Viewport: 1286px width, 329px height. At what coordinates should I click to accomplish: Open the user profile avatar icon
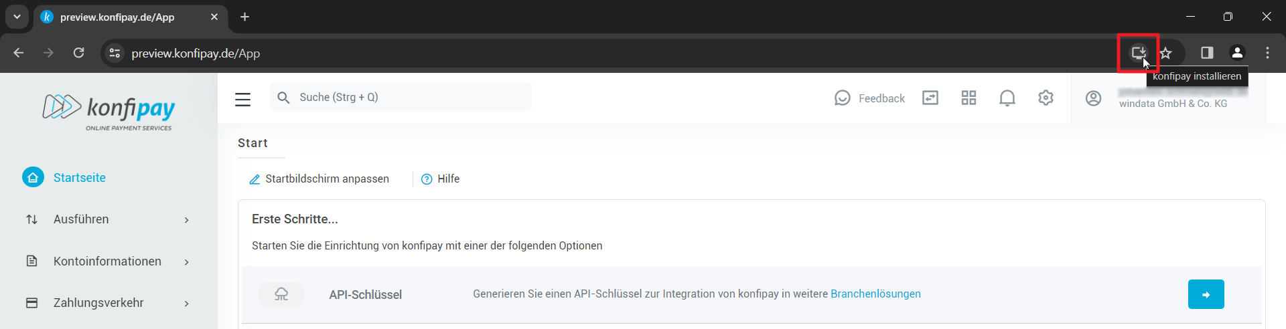tap(1093, 98)
